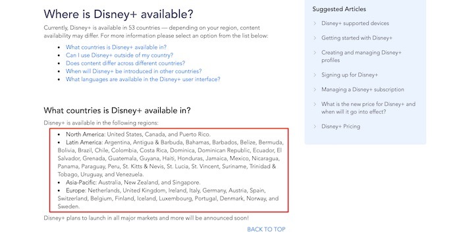This screenshot has height=238, width=461.
Task: Open 'When will Disney+ be introduced in other countries?'
Action: 134,71
